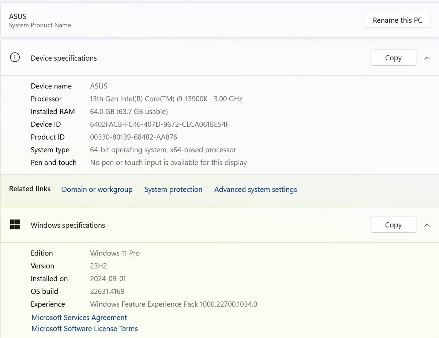Copy the Windows specifications
This screenshot has width=439, height=338.
point(393,225)
